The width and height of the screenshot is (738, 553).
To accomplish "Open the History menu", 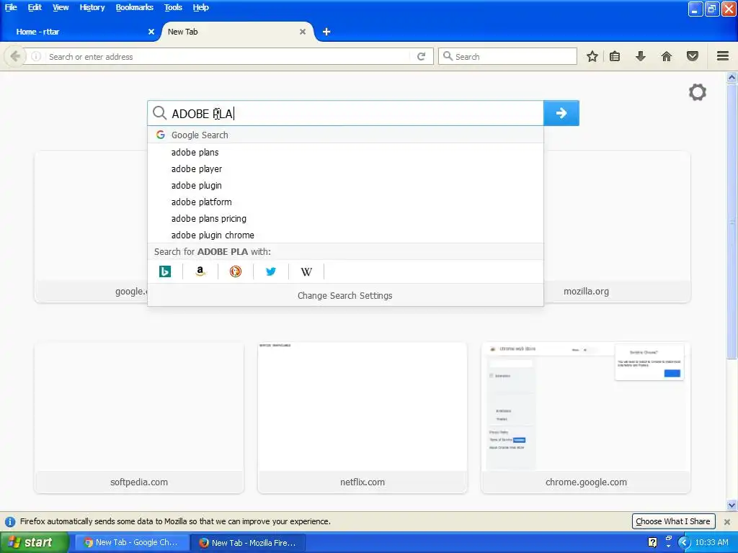I will coord(92,7).
